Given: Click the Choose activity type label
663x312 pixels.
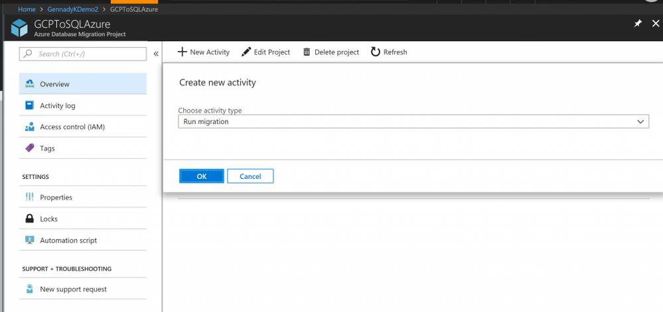Looking at the screenshot, I should [210, 110].
